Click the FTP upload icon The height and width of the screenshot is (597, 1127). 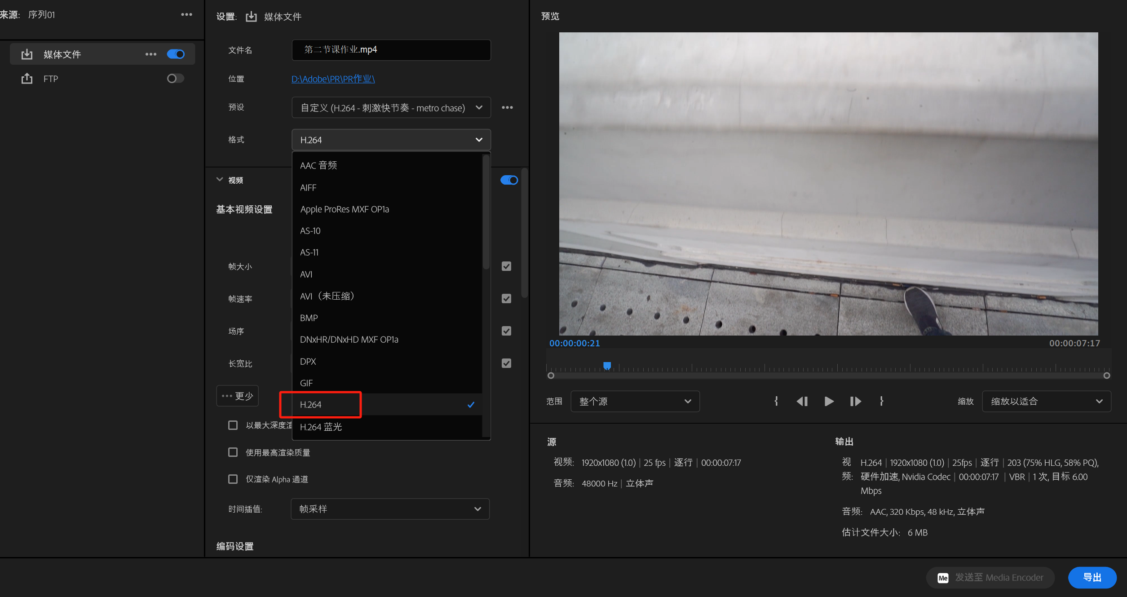click(x=27, y=79)
